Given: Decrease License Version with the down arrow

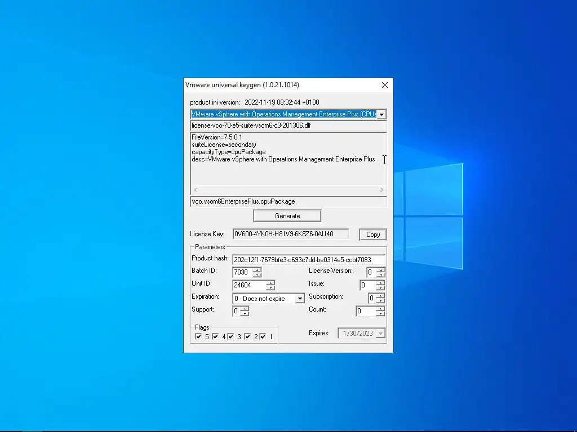Looking at the screenshot, I should click(381, 274).
